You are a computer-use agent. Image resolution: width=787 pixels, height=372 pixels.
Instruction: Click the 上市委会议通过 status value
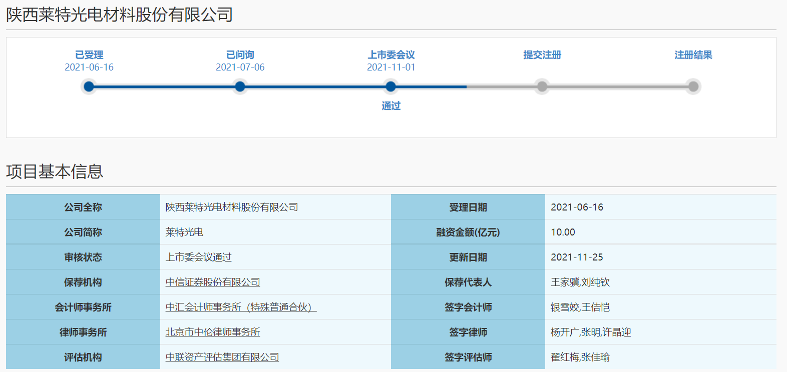199,257
